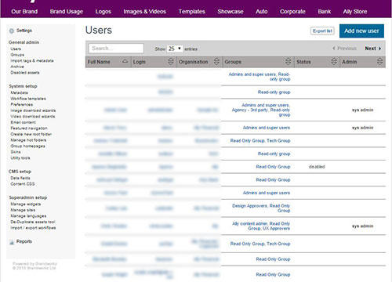The image size is (392, 282).
Task: Click the Users page heading
Action: [x=99, y=30]
